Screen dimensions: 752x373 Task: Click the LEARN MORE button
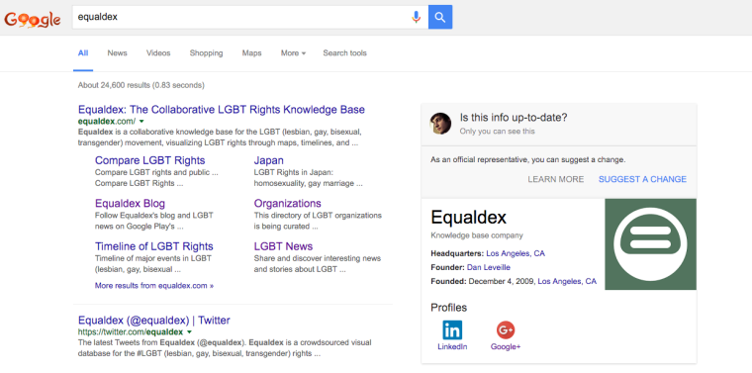tap(556, 179)
